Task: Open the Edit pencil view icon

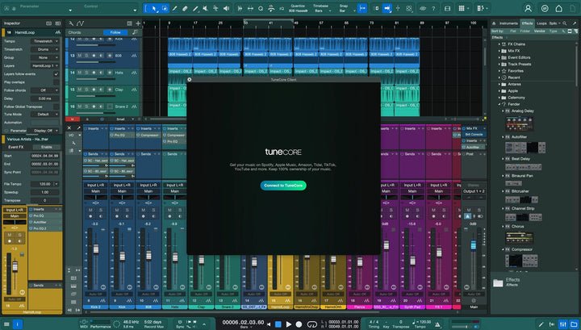Action: (541, 324)
